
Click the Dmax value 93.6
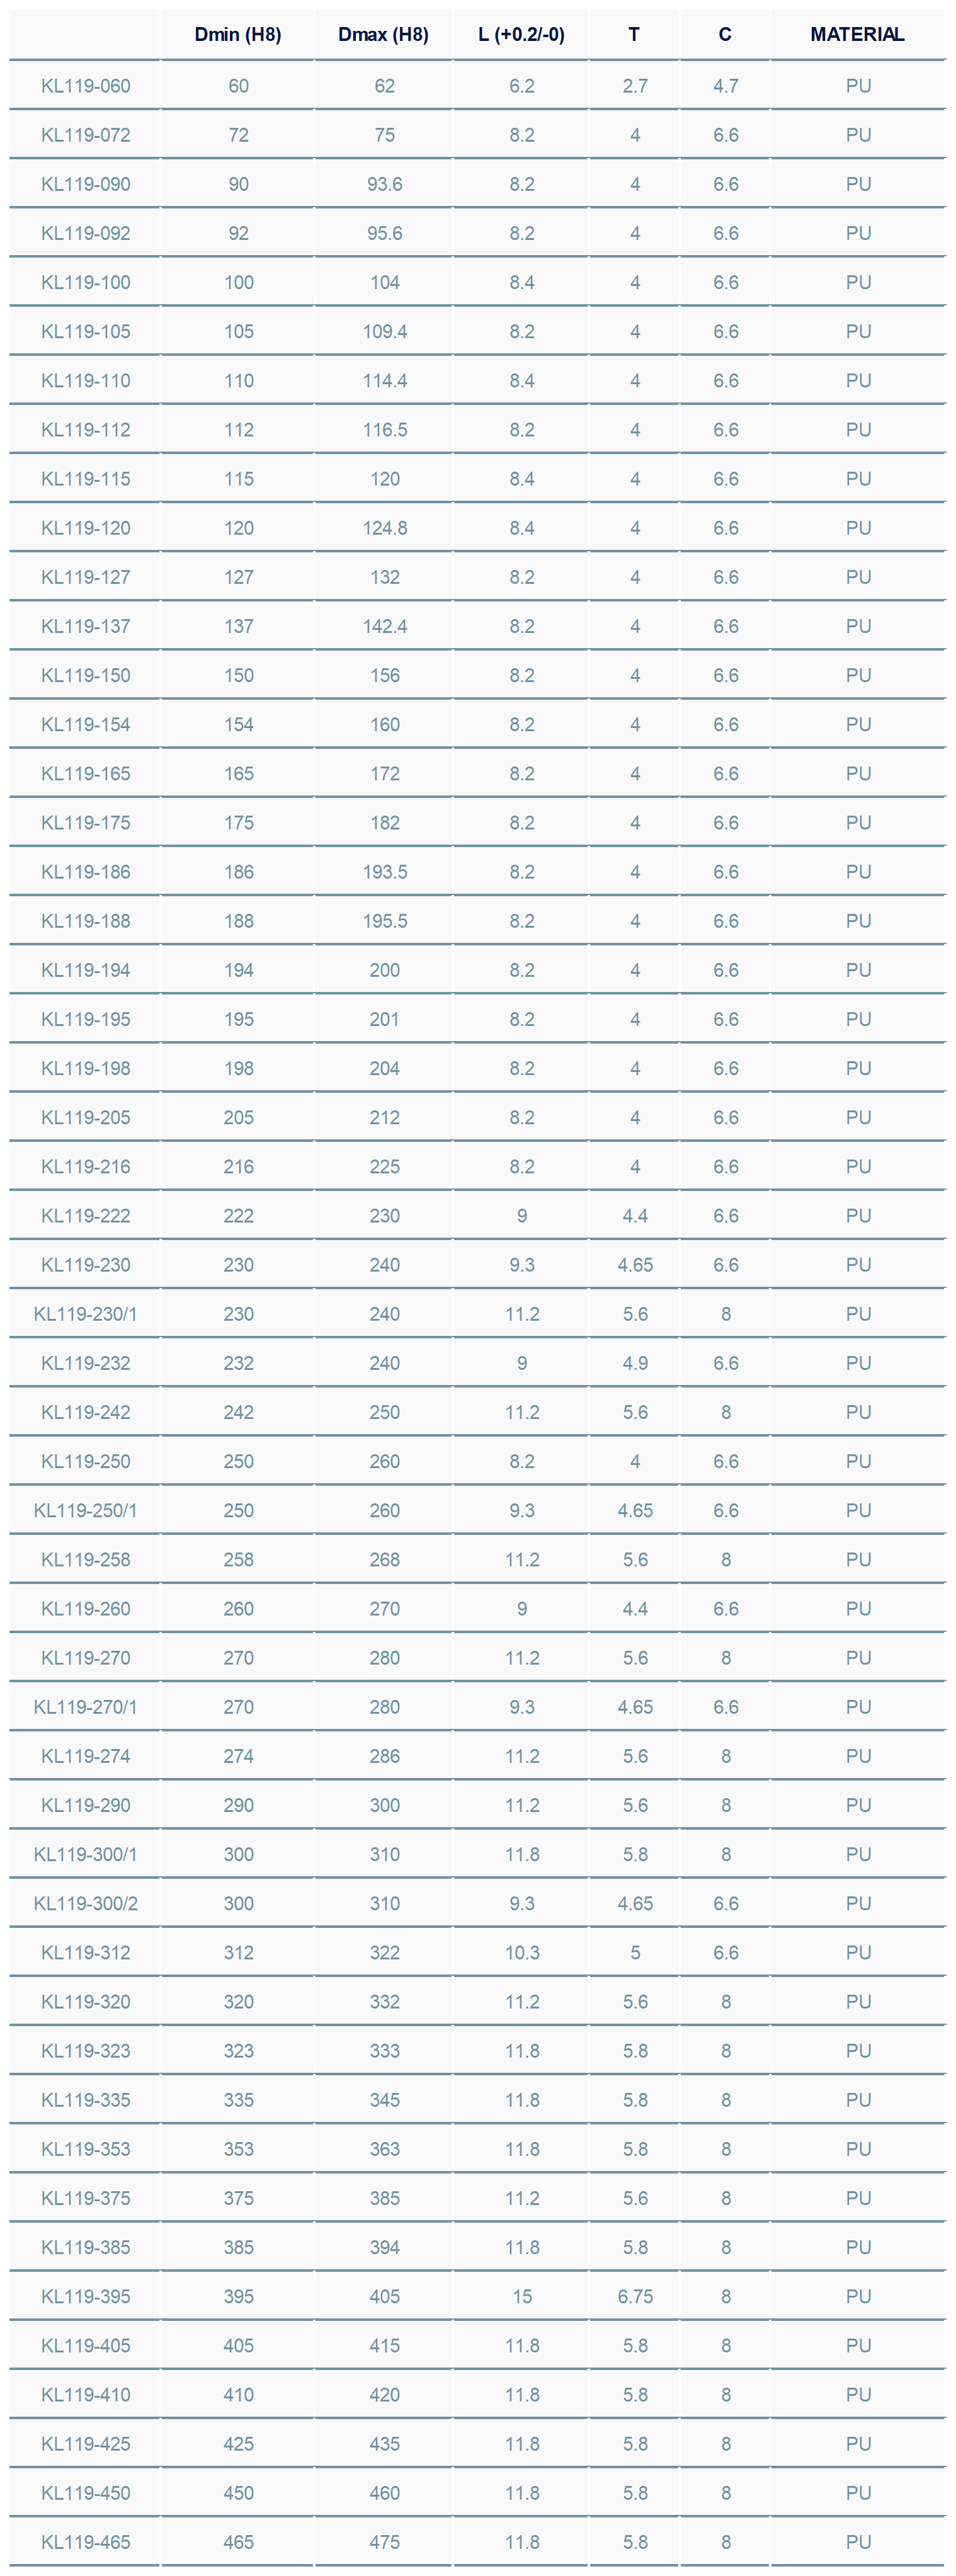click(x=385, y=184)
